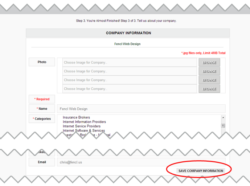Select Insurance Brokers in the categories list
The image size is (250, 186).
click(x=76, y=117)
